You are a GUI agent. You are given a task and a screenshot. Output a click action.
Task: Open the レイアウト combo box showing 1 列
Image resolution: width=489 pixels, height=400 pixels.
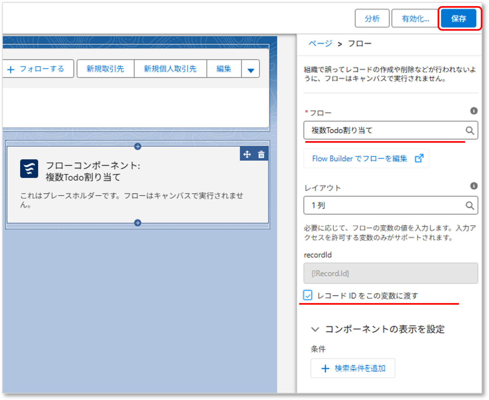tap(391, 205)
